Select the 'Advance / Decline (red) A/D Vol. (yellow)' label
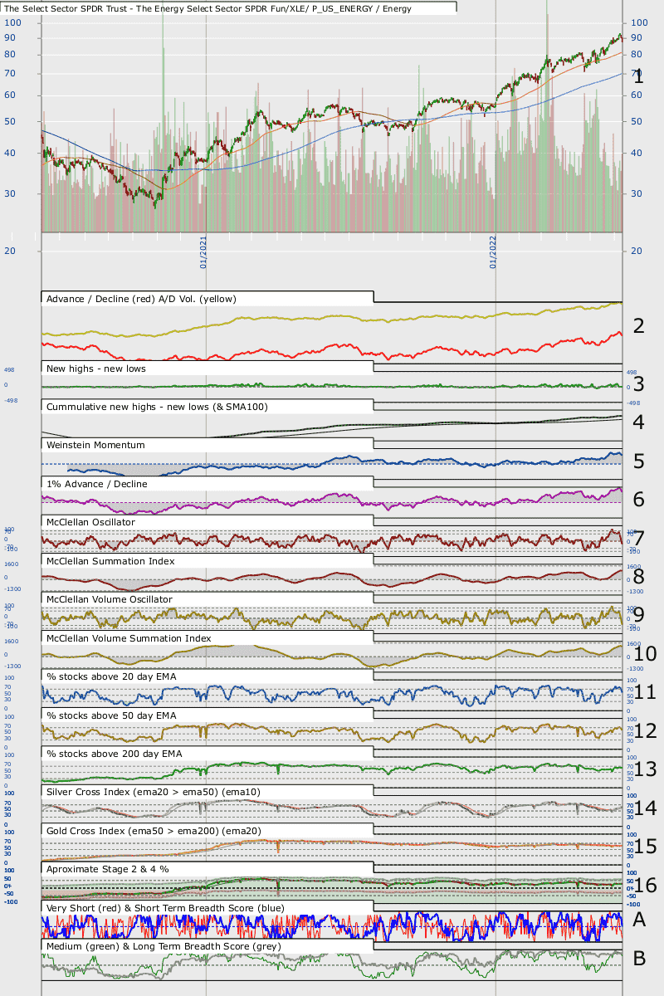Screen dimensions: 664x996 coord(142,298)
